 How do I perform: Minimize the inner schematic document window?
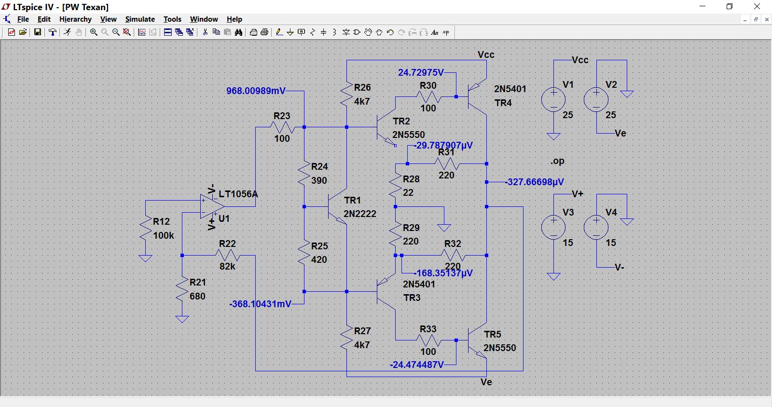pos(745,19)
